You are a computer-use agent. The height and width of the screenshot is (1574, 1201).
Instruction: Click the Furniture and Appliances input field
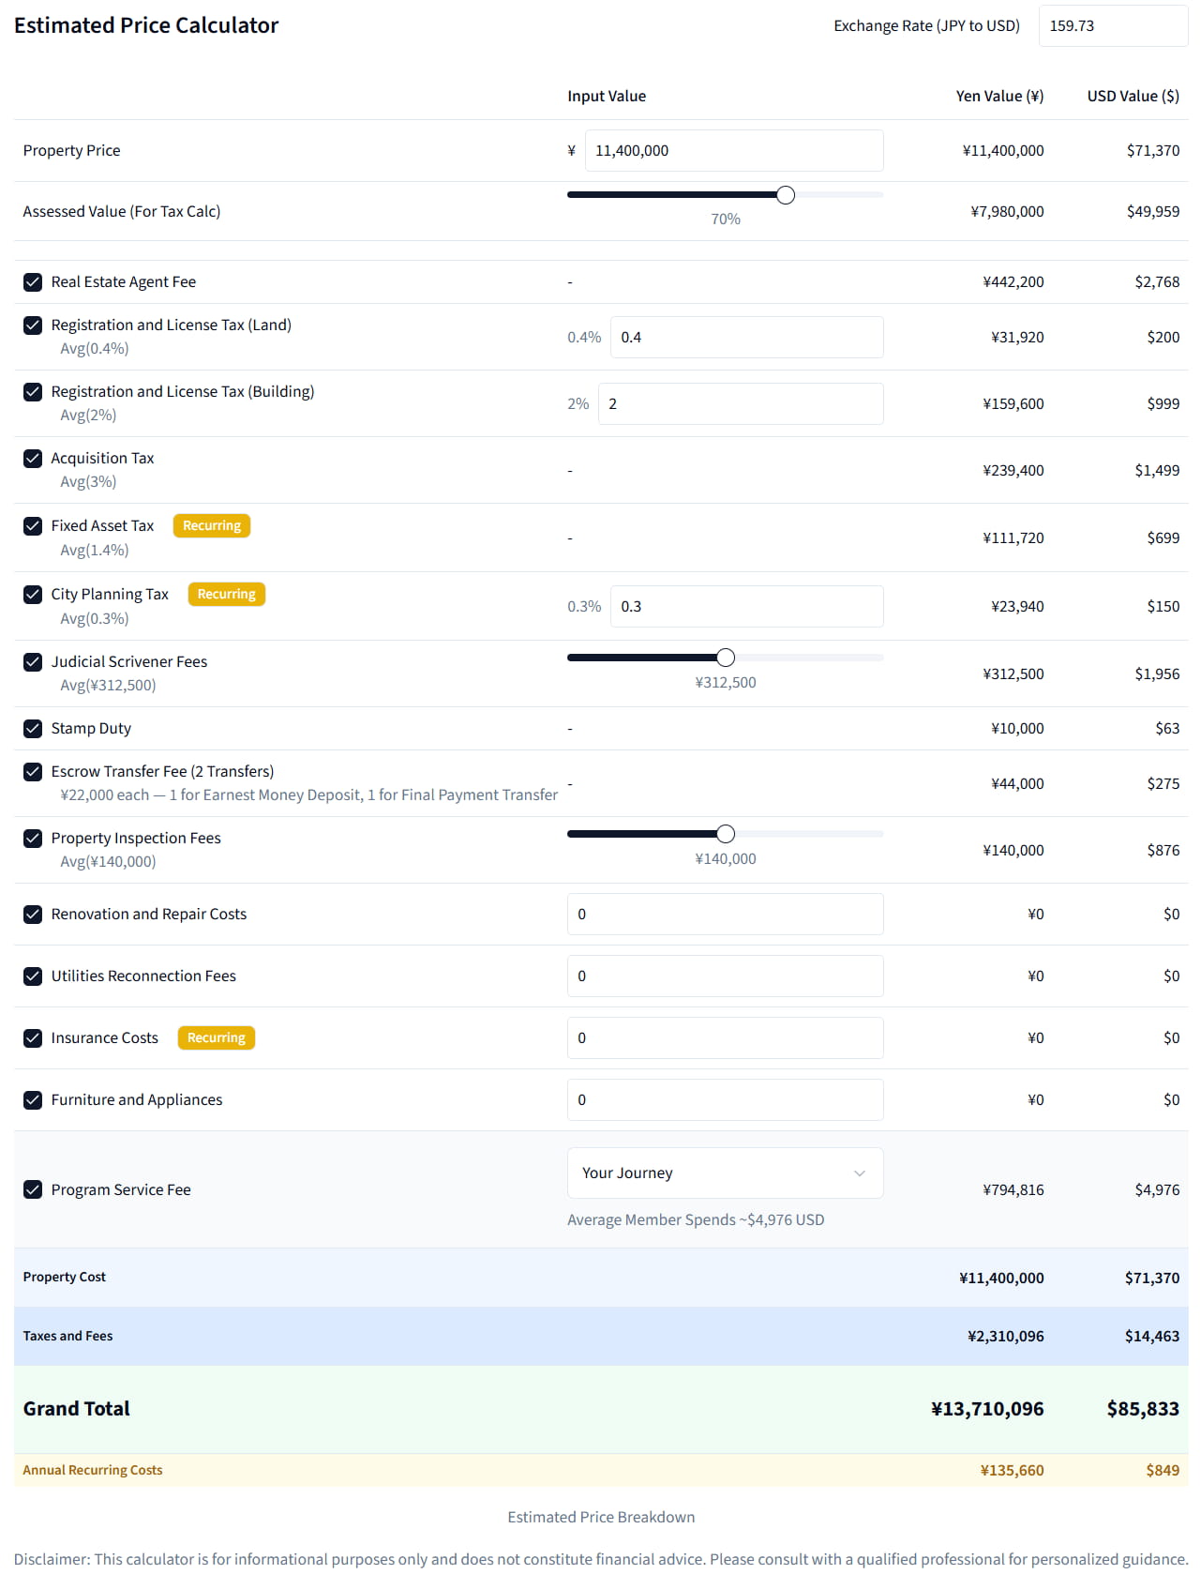pyautogui.click(x=725, y=1100)
